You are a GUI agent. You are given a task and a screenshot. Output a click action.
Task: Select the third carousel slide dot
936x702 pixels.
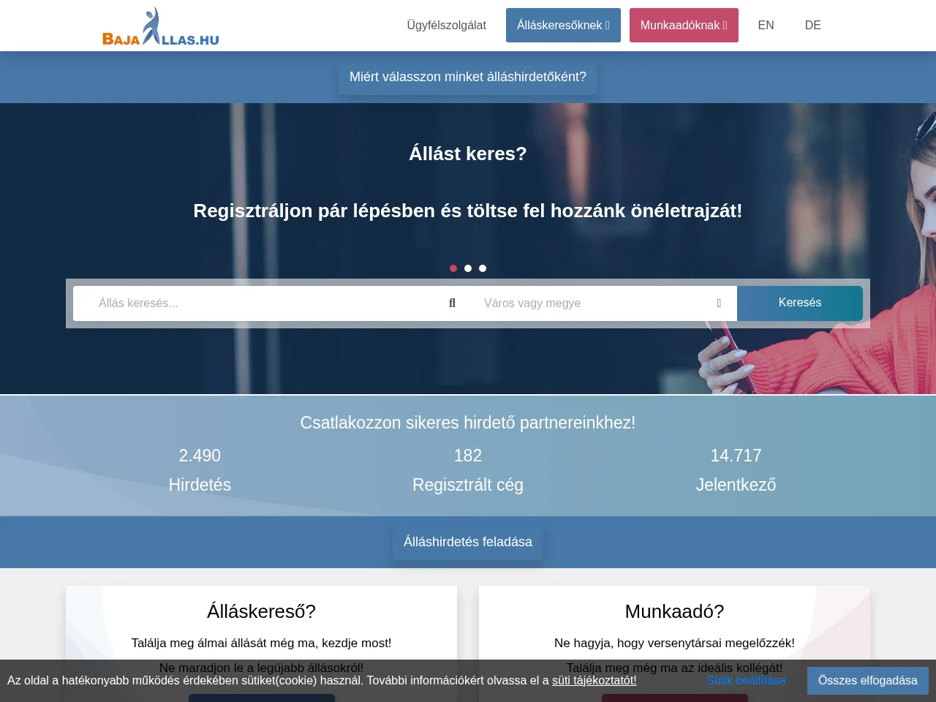tap(483, 268)
